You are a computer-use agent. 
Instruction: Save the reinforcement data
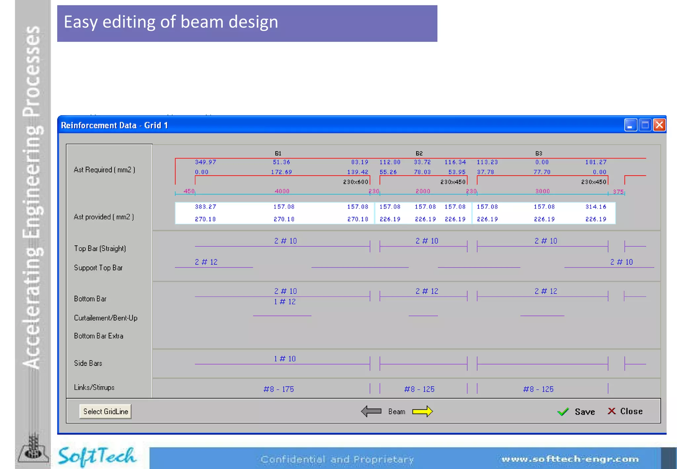(x=585, y=412)
